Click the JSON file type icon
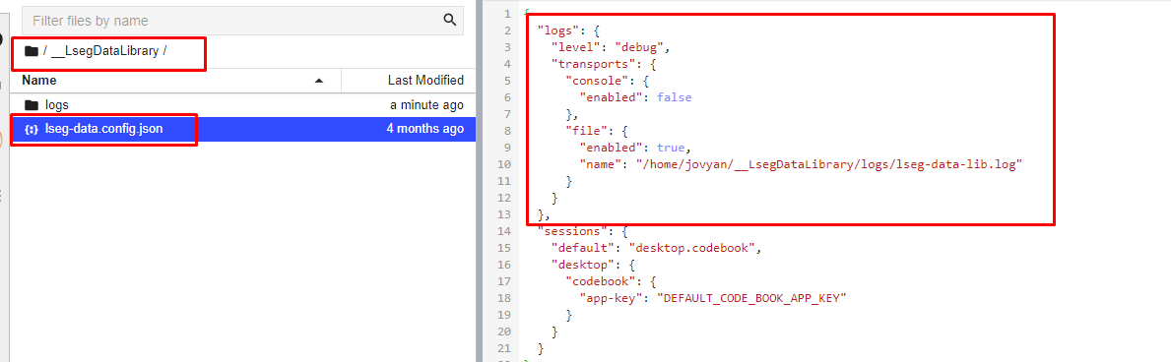The width and height of the screenshot is (1171, 362). [32, 129]
